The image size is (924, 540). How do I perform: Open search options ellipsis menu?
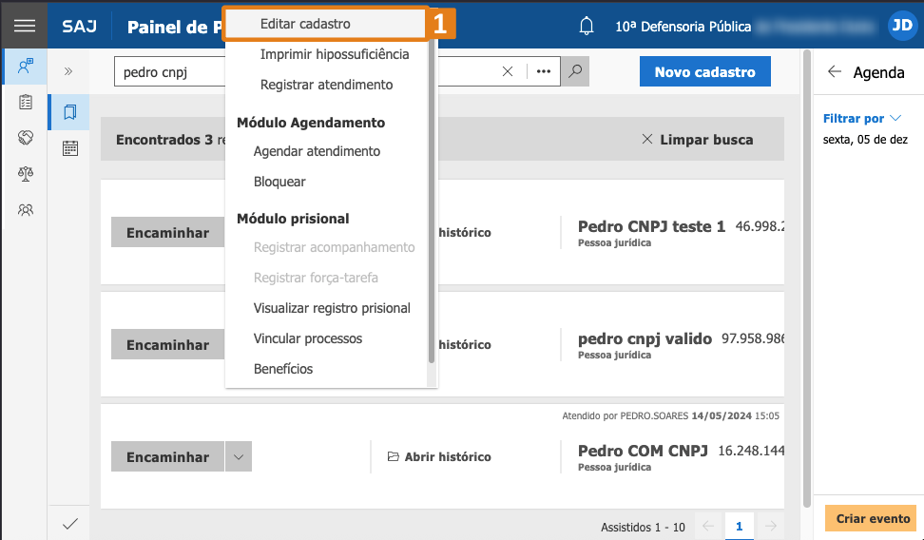point(544,71)
